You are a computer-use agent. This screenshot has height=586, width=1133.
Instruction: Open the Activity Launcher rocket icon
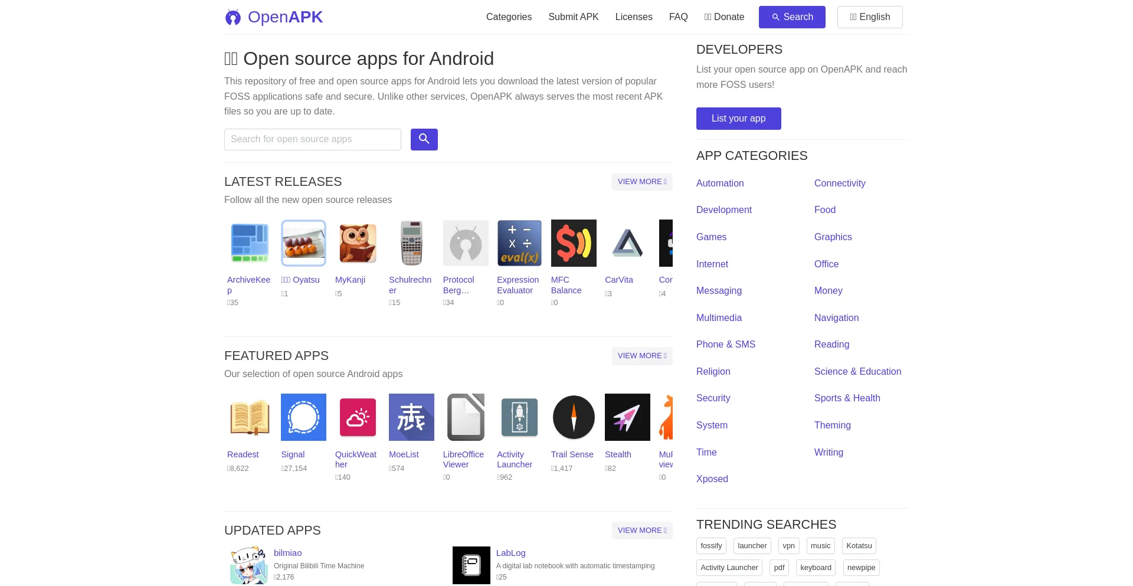[x=519, y=417]
